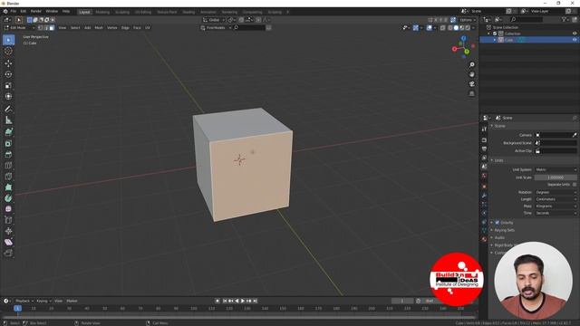This screenshot has width=580, height=326.
Task: Click the Pan view hand icon
Action: (x=471, y=74)
